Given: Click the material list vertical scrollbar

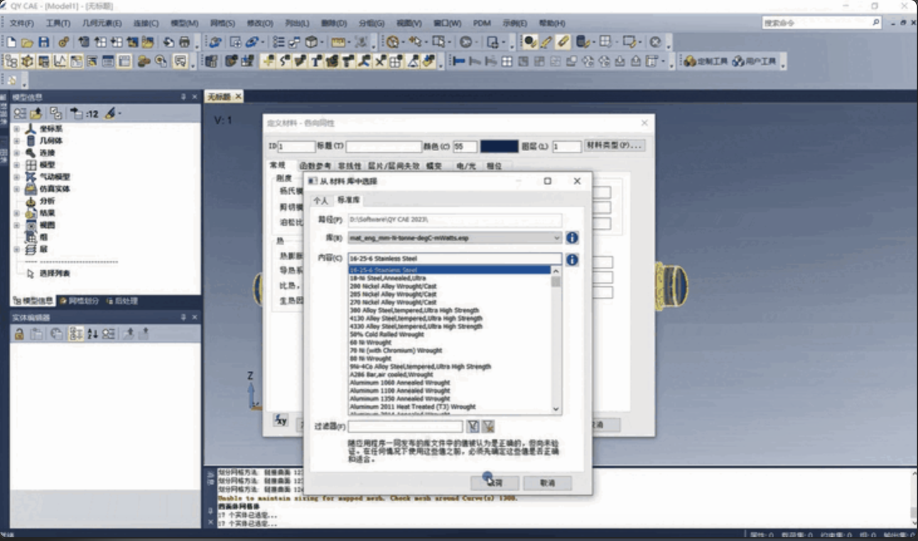Looking at the screenshot, I should [556, 340].
